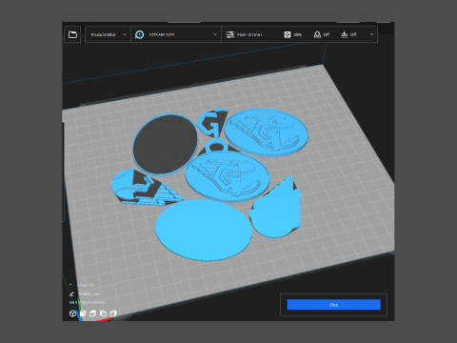The width and height of the screenshot is (457, 343).
Task: Click the build plate adhesion icon
Action: (x=344, y=34)
